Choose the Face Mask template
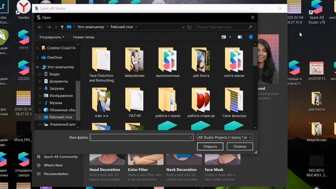This screenshot has width=336, height=189. (x=223, y=167)
